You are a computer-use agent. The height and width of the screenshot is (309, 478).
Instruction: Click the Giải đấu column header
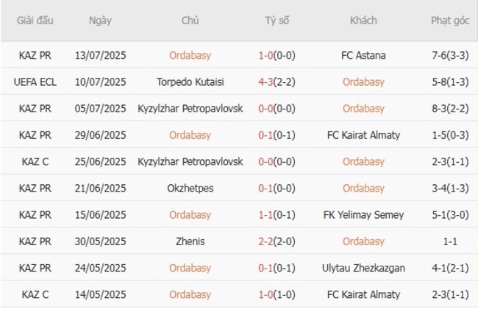click(x=35, y=21)
